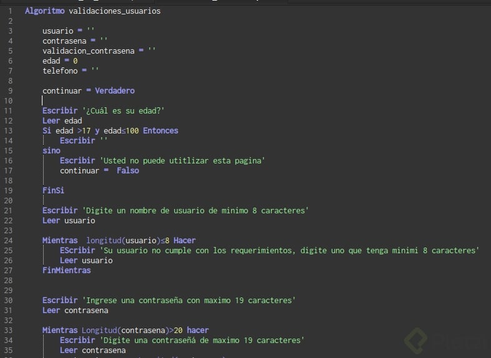The width and height of the screenshot is (491, 358).
Task: Click the 'Si' keyword on line 13
Action: click(47, 131)
